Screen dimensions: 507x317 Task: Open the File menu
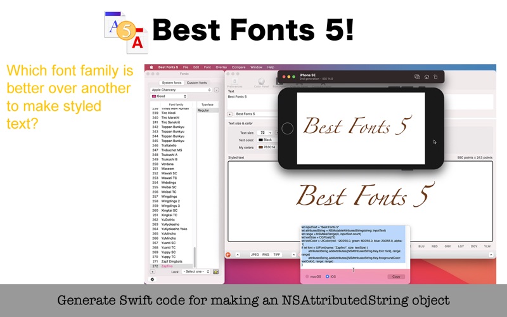[186, 67]
